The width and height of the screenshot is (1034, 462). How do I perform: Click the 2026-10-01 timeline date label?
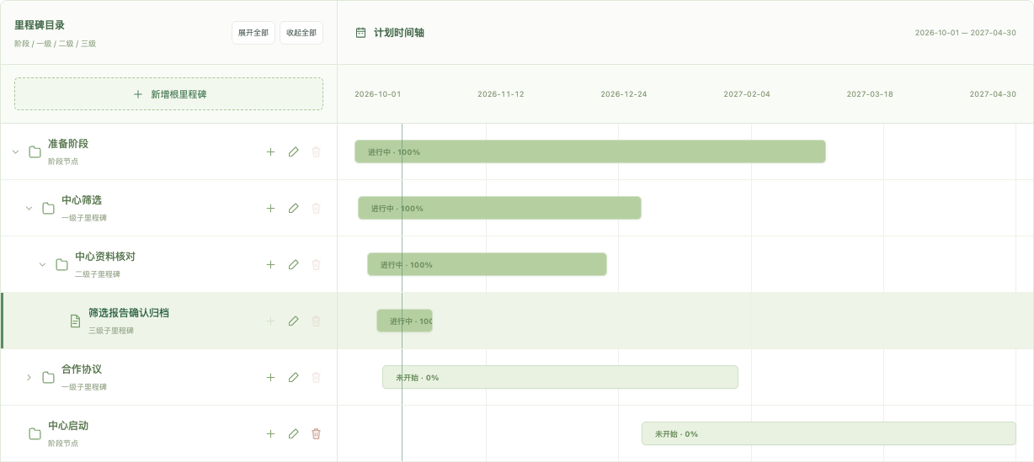coord(378,94)
